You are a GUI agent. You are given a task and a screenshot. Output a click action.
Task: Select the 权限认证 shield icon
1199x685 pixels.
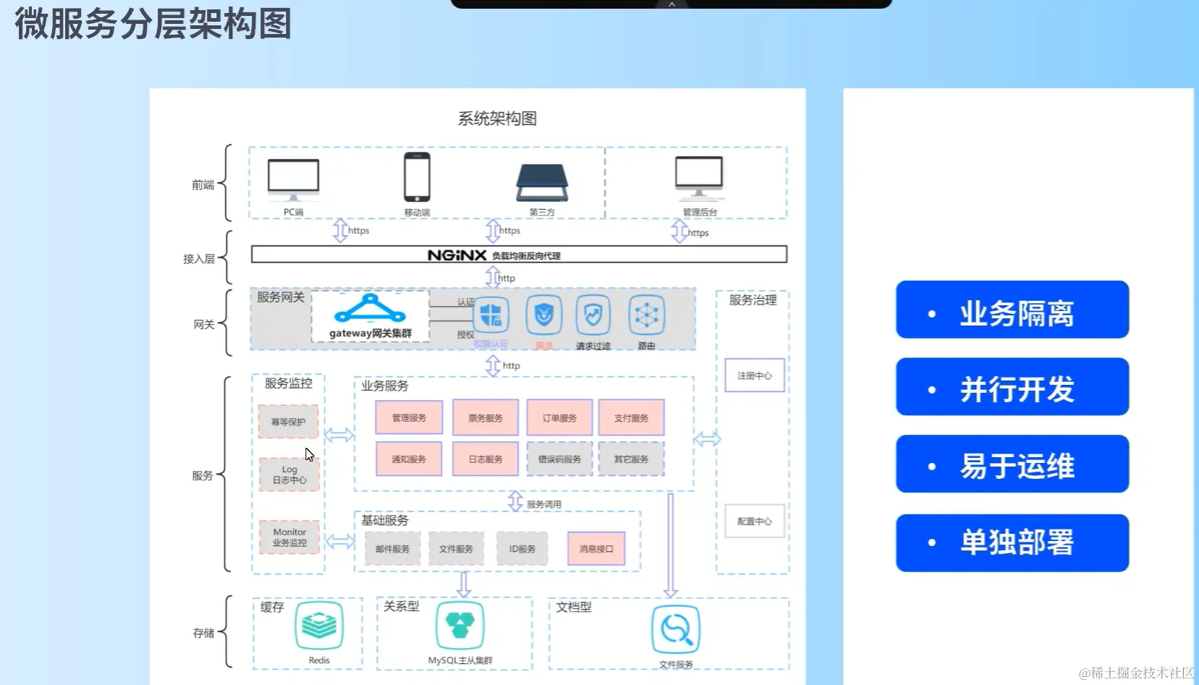[x=491, y=315]
